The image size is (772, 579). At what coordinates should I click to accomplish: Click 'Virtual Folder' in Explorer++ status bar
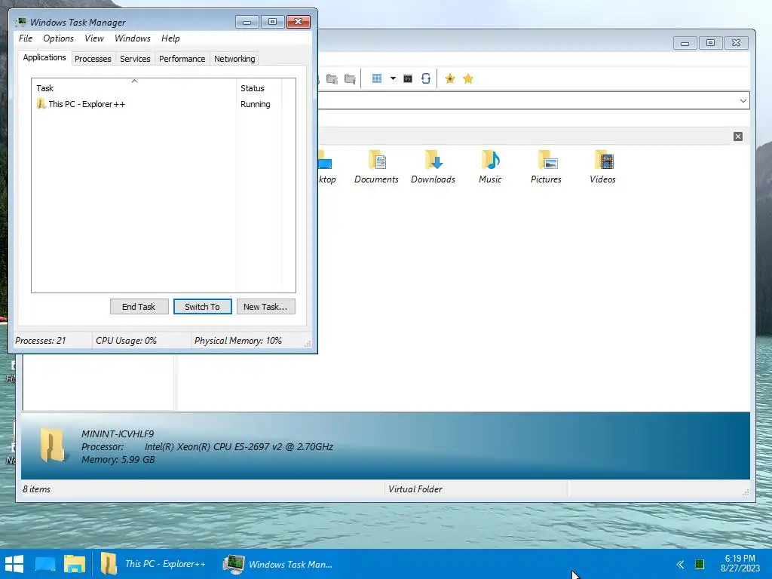click(415, 489)
